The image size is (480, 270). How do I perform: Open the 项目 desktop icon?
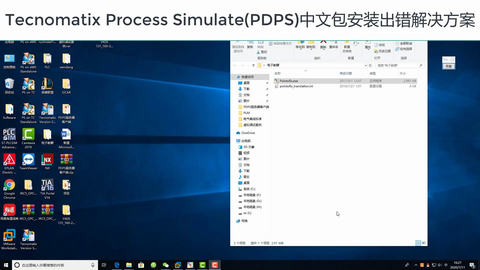[66, 187]
